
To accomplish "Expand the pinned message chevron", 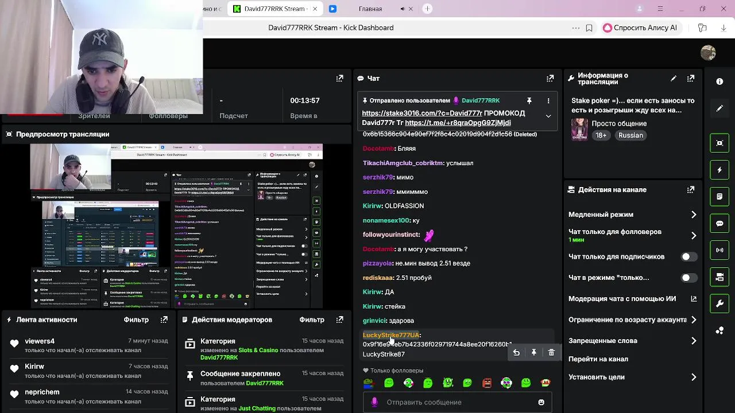I will pos(548,116).
